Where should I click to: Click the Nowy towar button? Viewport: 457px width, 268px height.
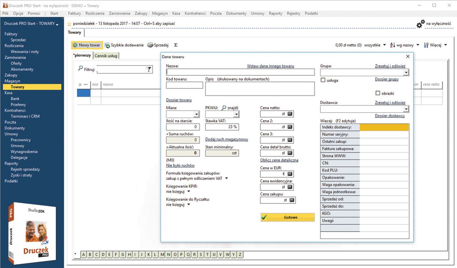coord(87,45)
